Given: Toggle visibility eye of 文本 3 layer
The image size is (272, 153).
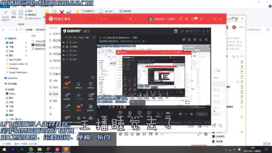Looking at the screenshot, I should [64, 42].
